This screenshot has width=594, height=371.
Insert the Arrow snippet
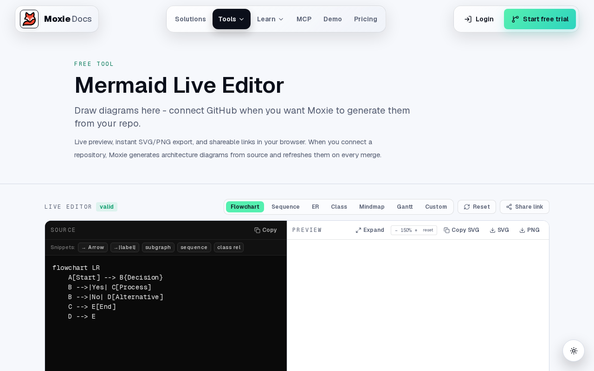point(93,247)
